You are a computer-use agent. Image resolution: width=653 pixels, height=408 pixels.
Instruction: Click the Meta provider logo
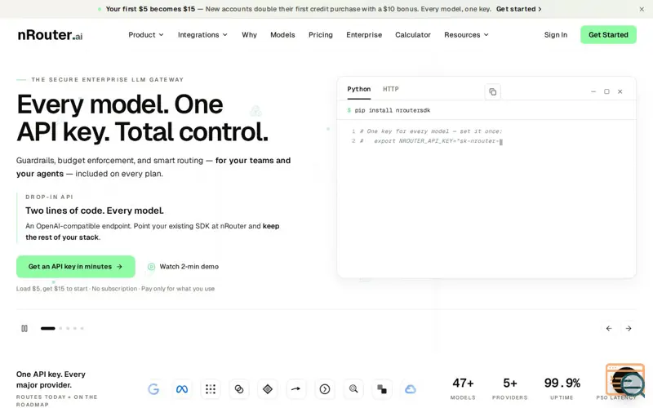click(182, 389)
